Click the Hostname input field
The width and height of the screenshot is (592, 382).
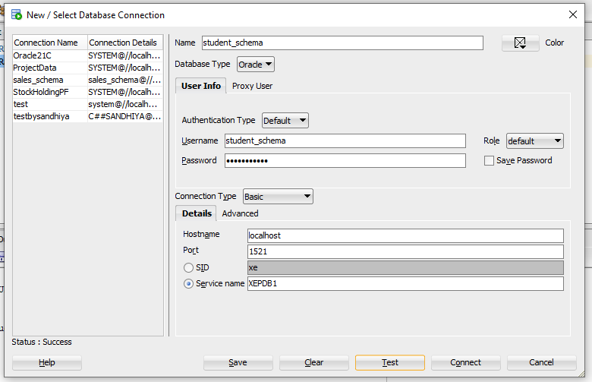(405, 235)
